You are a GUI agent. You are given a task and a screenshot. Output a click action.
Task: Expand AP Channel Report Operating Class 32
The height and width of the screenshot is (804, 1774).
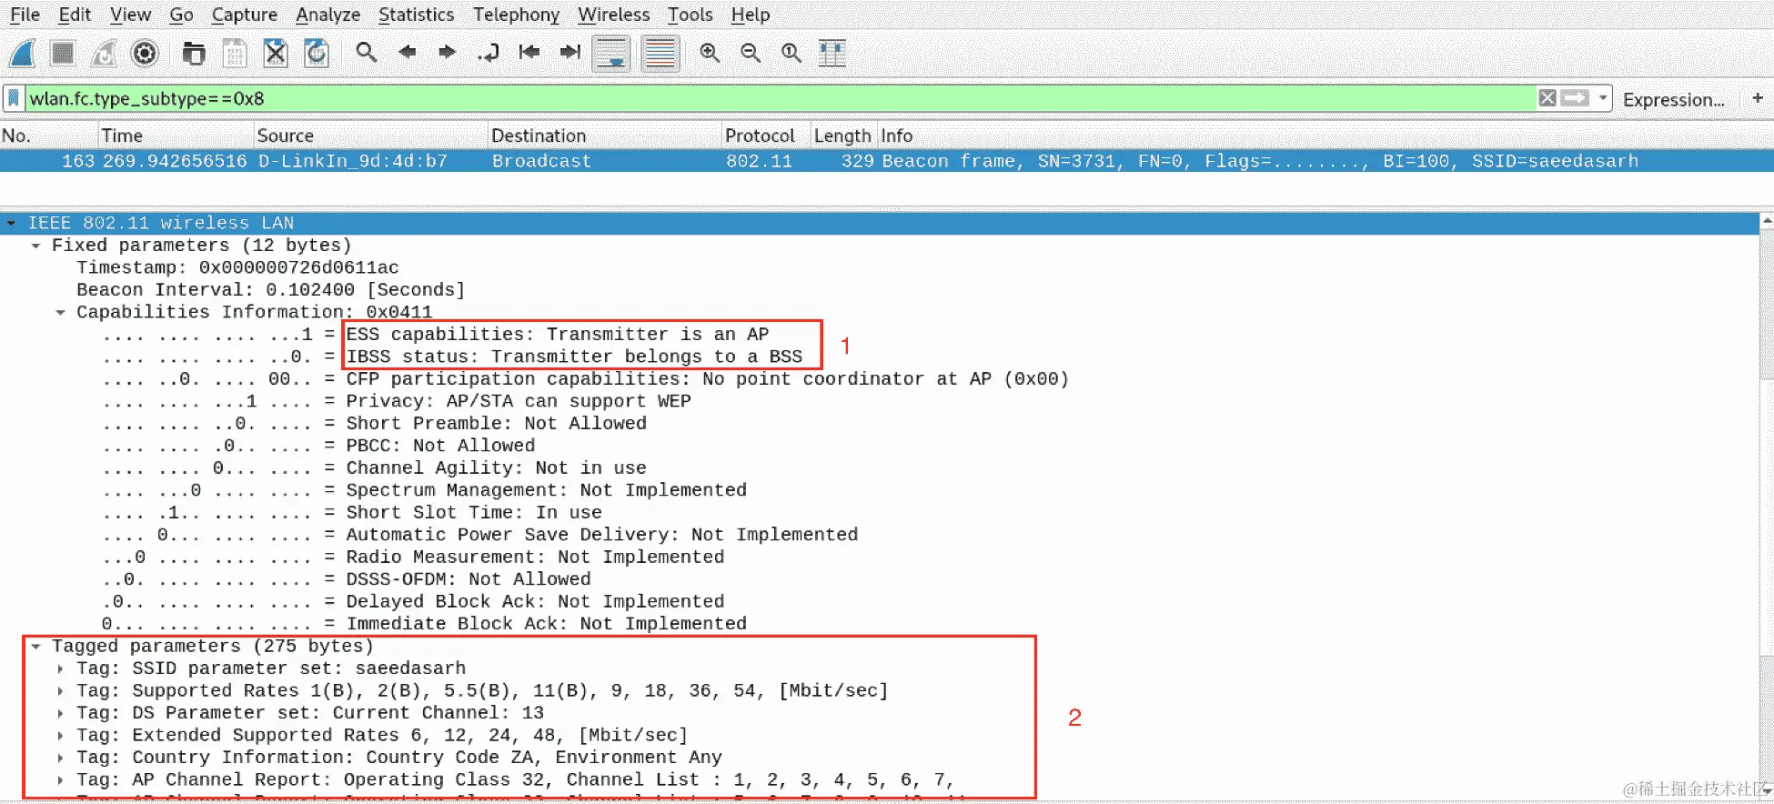tap(60, 780)
